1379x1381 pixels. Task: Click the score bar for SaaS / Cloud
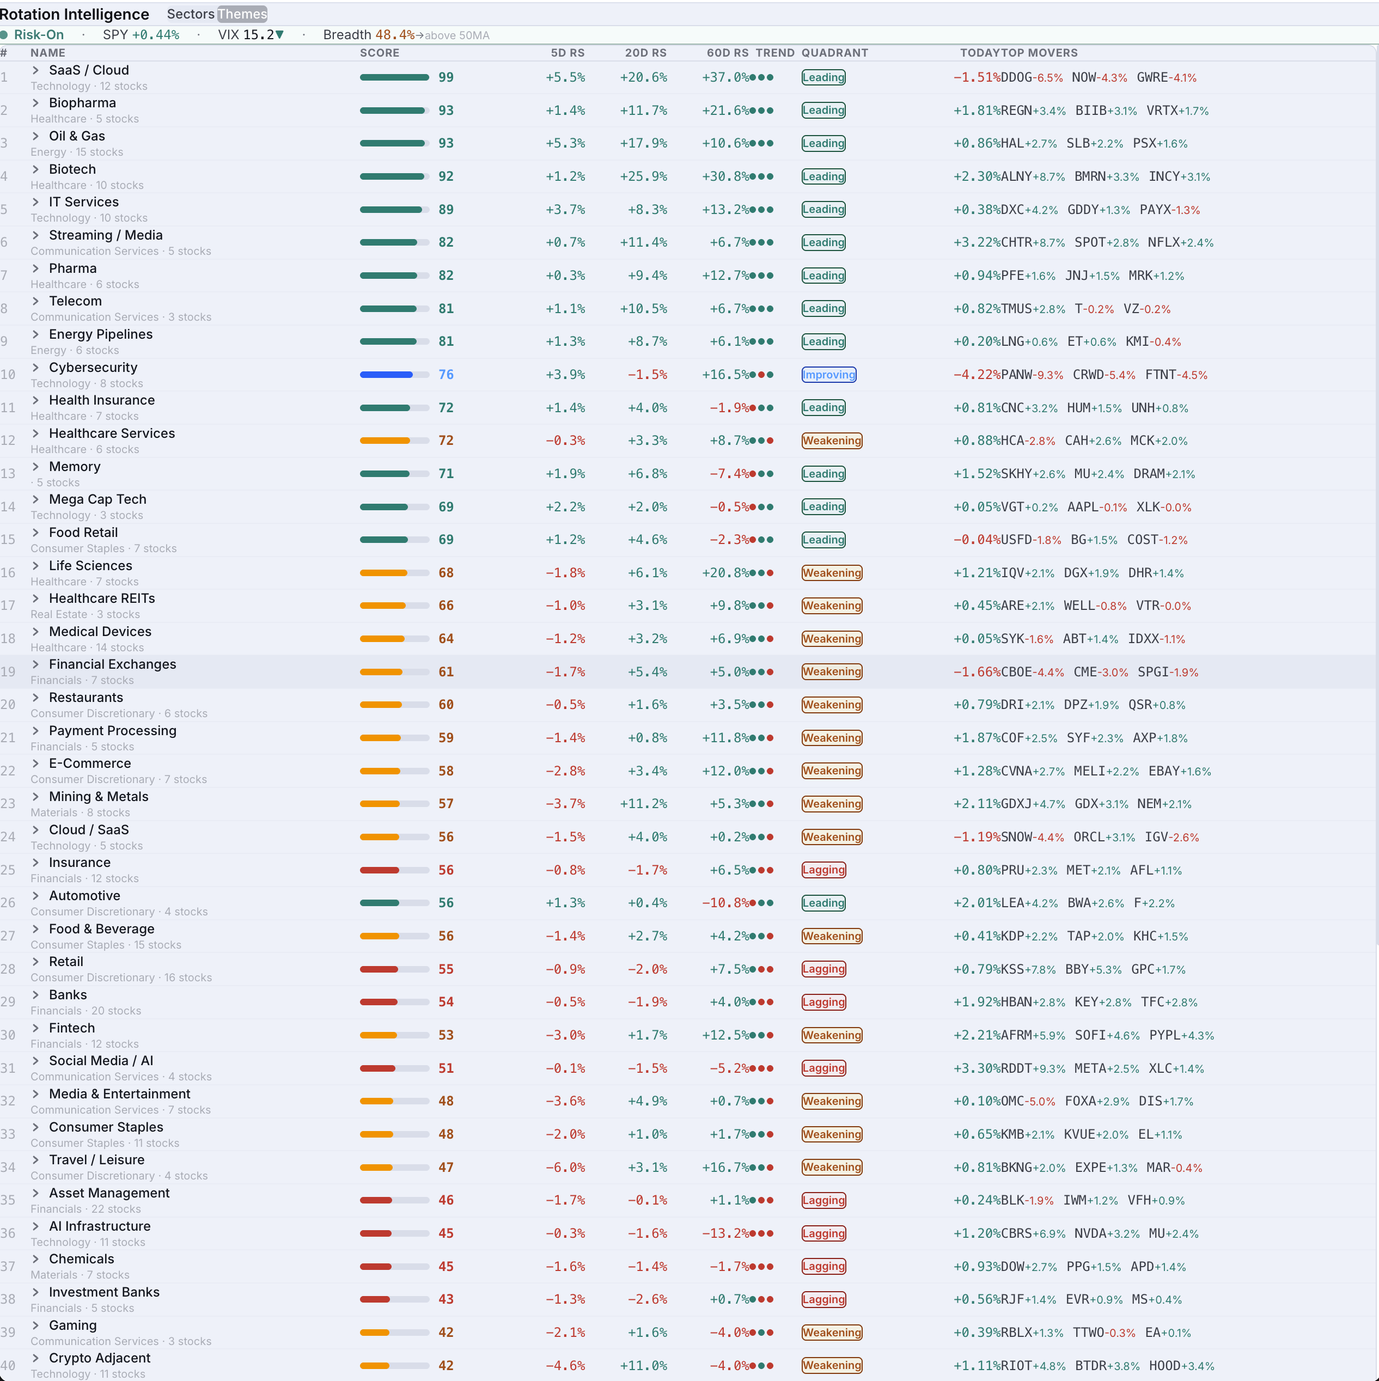click(x=395, y=77)
